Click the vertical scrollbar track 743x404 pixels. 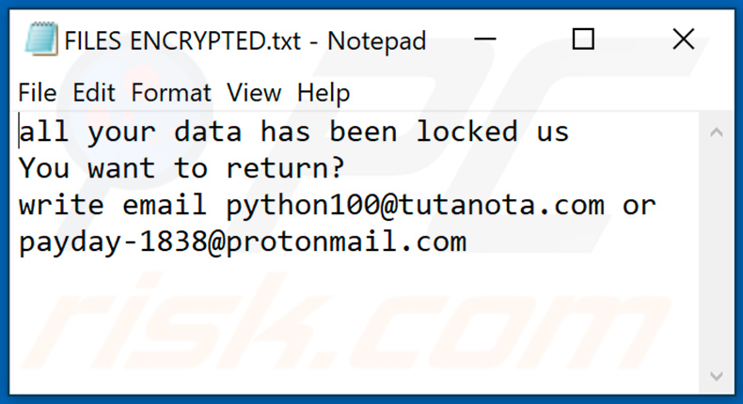[718, 254]
